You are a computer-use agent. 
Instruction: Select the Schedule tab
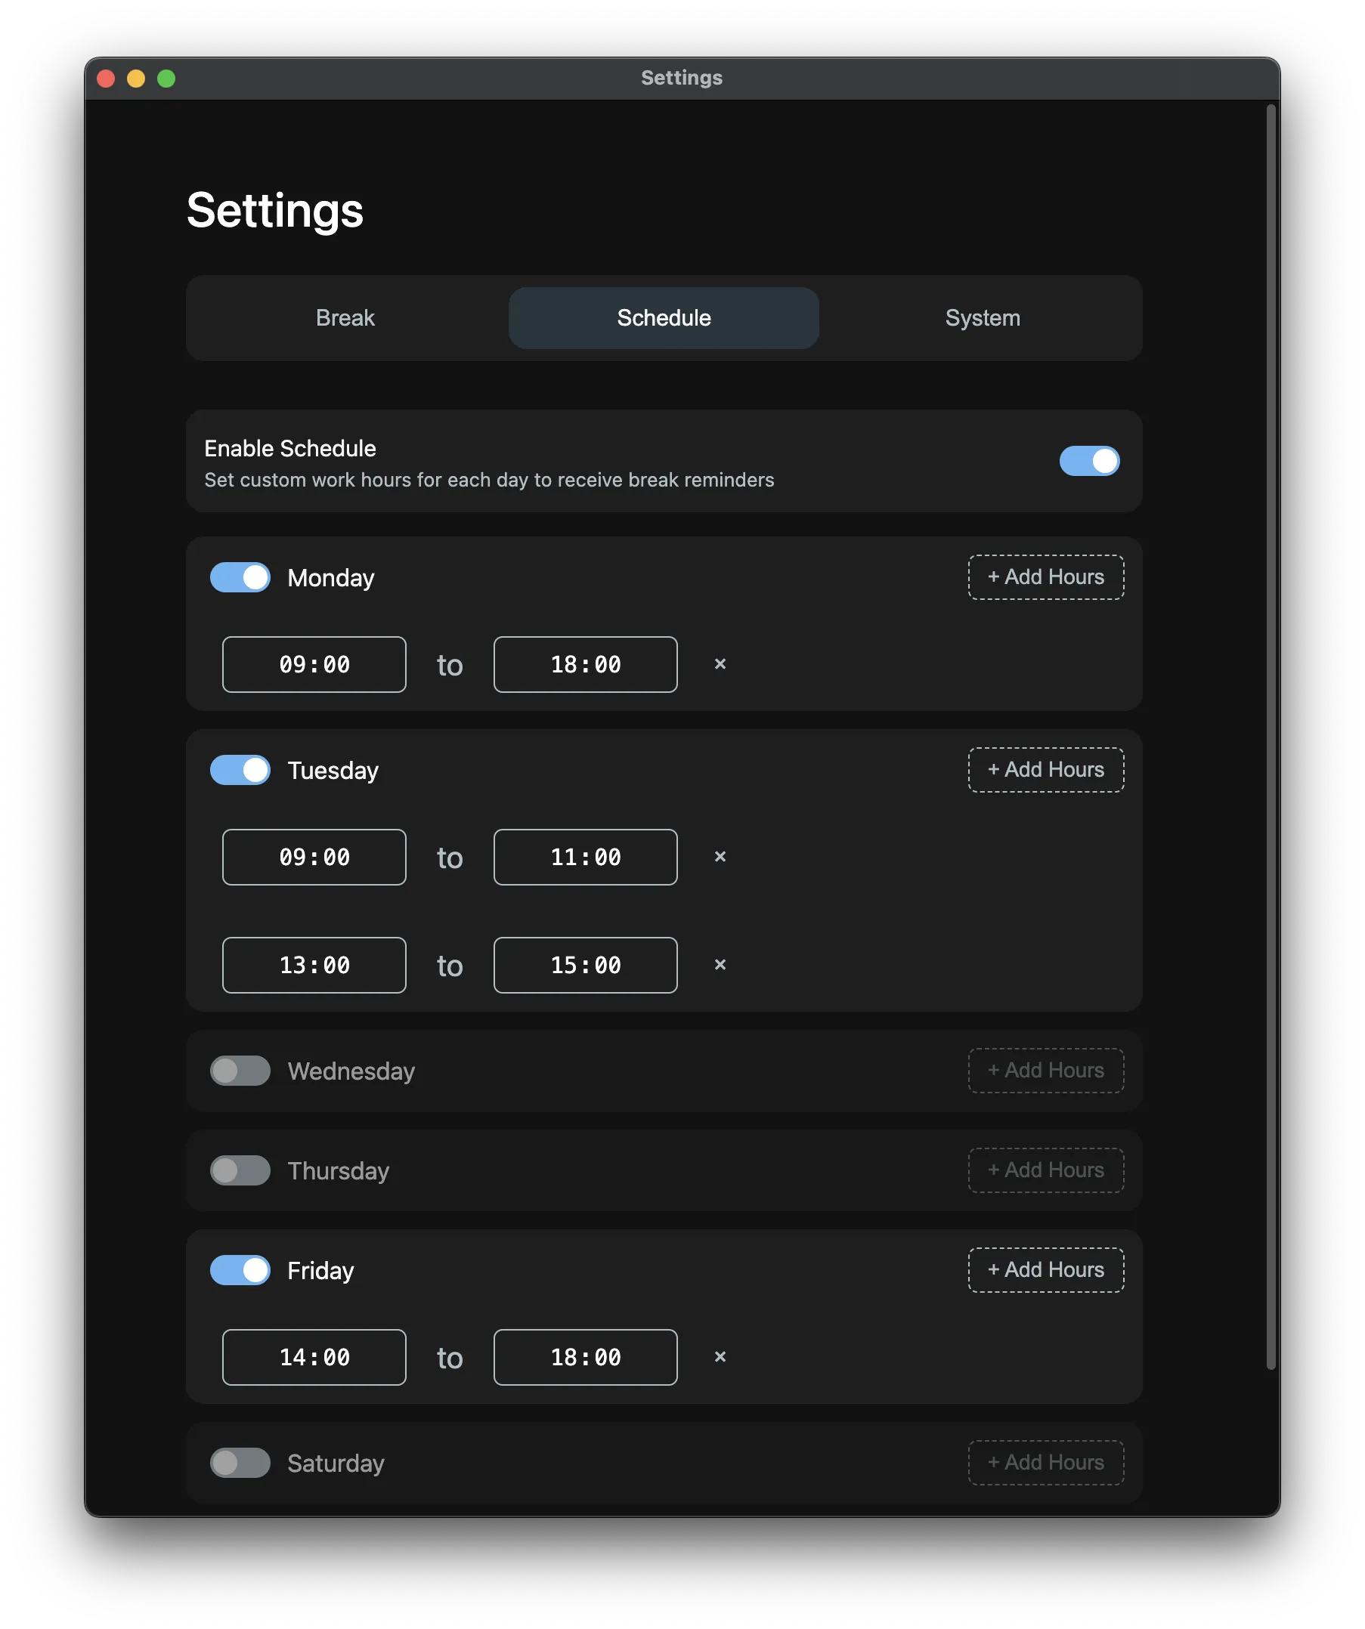[x=664, y=318]
